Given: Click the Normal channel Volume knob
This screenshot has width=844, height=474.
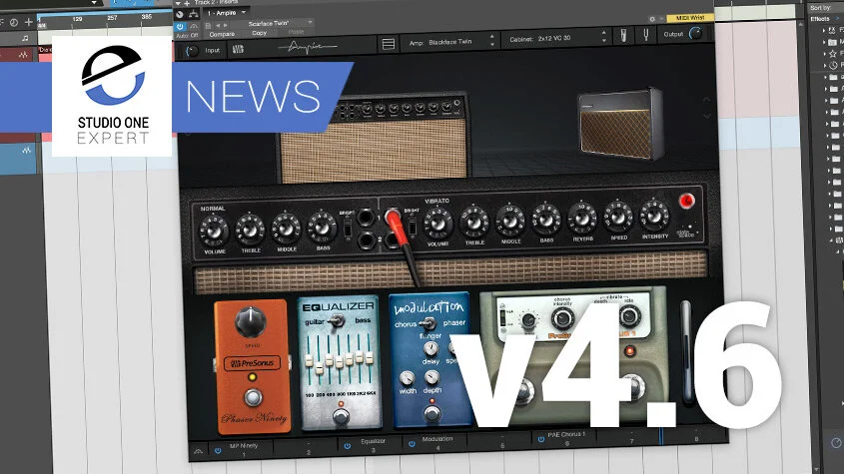Looking at the screenshot, I should pyautogui.click(x=214, y=231).
